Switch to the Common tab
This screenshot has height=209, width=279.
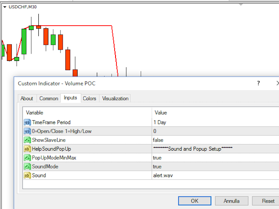[x=49, y=98]
